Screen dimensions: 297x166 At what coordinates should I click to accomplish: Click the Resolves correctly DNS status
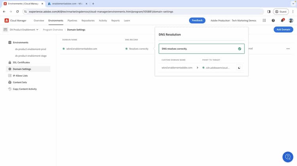(x=139, y=48)
